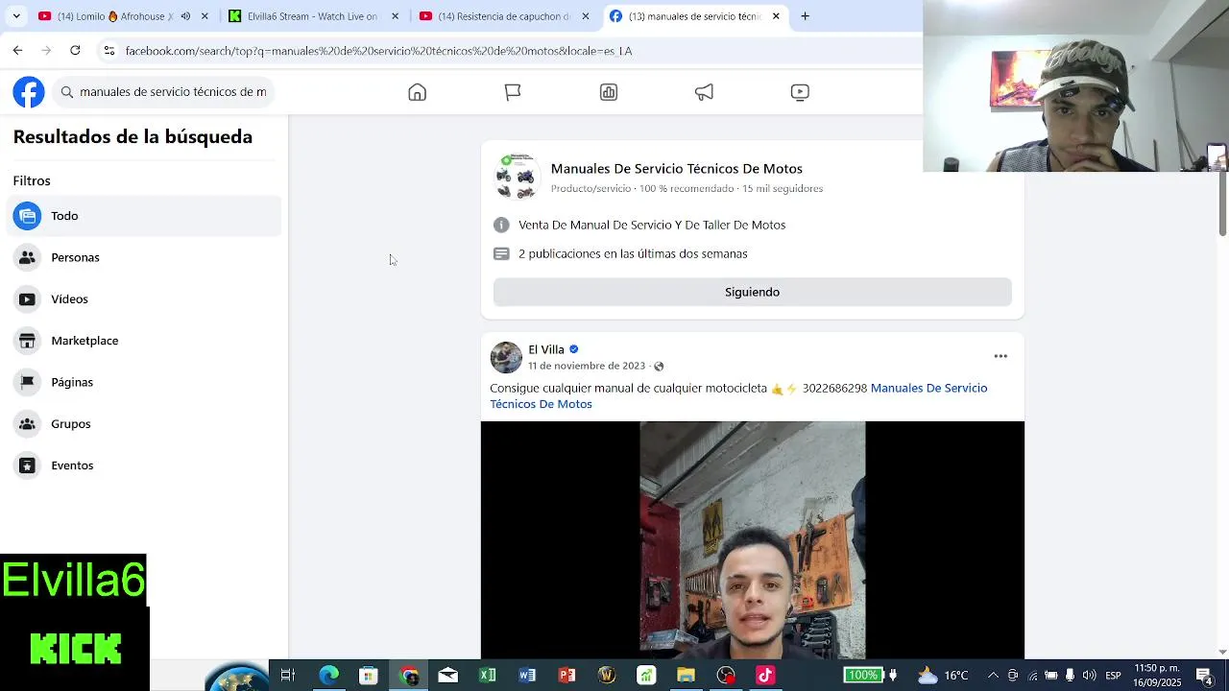Screen dimensions: 1229x691
Task: Close the Elvilla6 Stream tab
Action: point(395,16)
